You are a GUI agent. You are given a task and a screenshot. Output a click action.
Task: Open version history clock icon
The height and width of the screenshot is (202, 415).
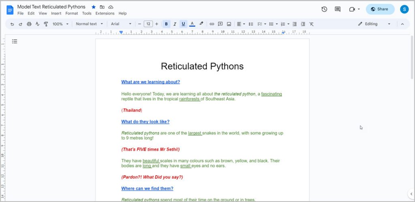[324, 9]
